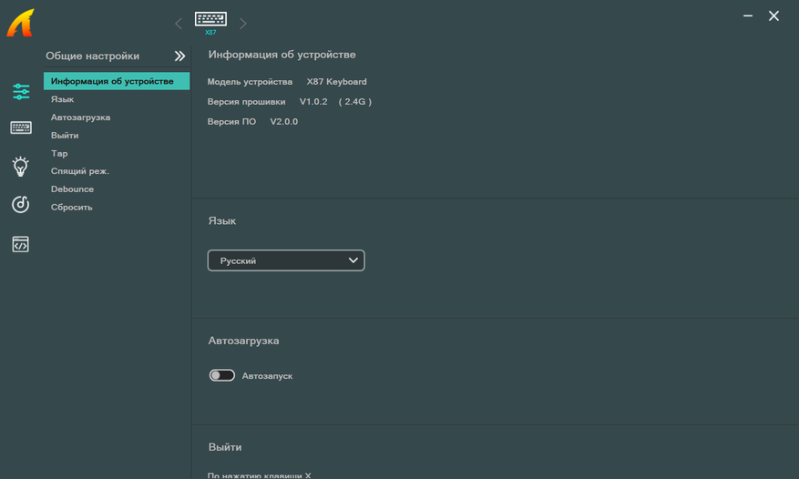Open Спящий реж. sleep settings
Viewport: 799px width, 479px height.
tap(80, 171)
